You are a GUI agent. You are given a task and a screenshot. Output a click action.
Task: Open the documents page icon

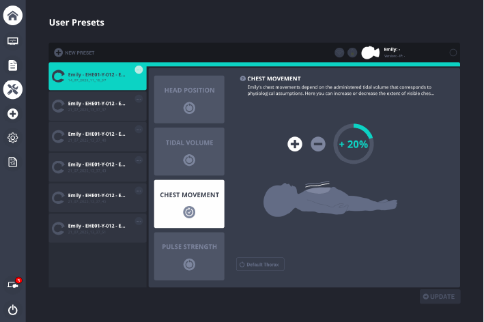point(13,65)
